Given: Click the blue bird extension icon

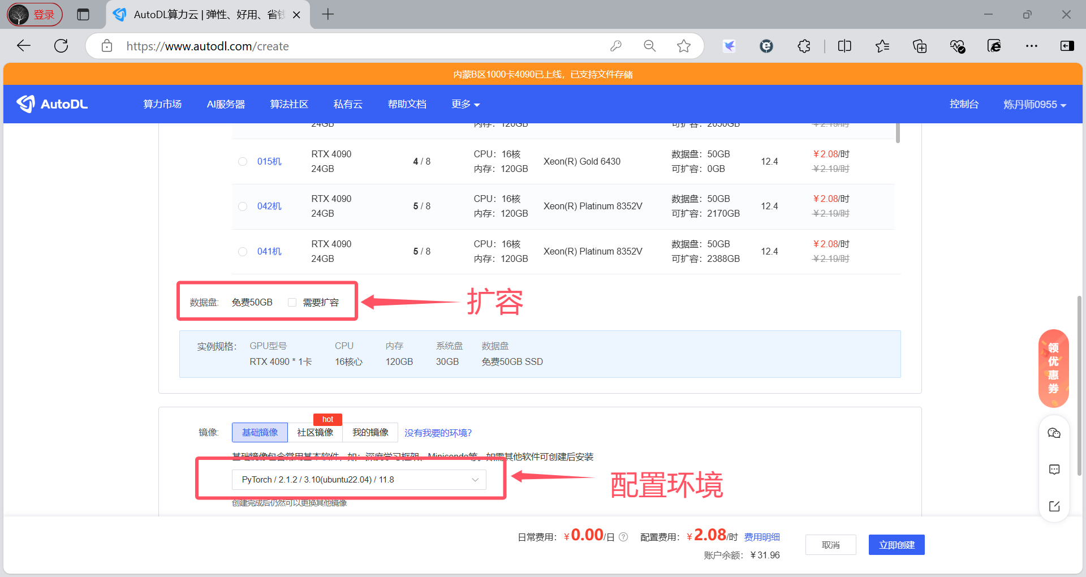Looking at the screenshot, I should (x=729, y=46).
